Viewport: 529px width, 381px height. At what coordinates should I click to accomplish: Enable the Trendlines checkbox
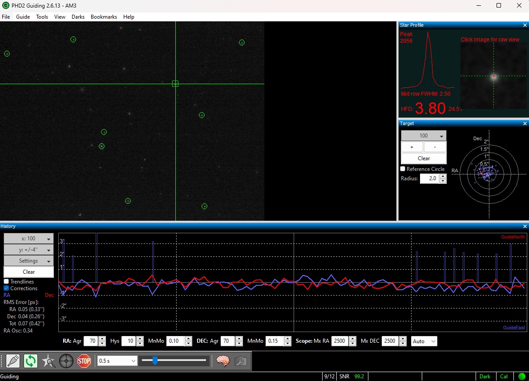[x=6, y=281]
